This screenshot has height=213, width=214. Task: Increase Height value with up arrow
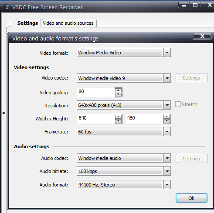pos(166,117)
